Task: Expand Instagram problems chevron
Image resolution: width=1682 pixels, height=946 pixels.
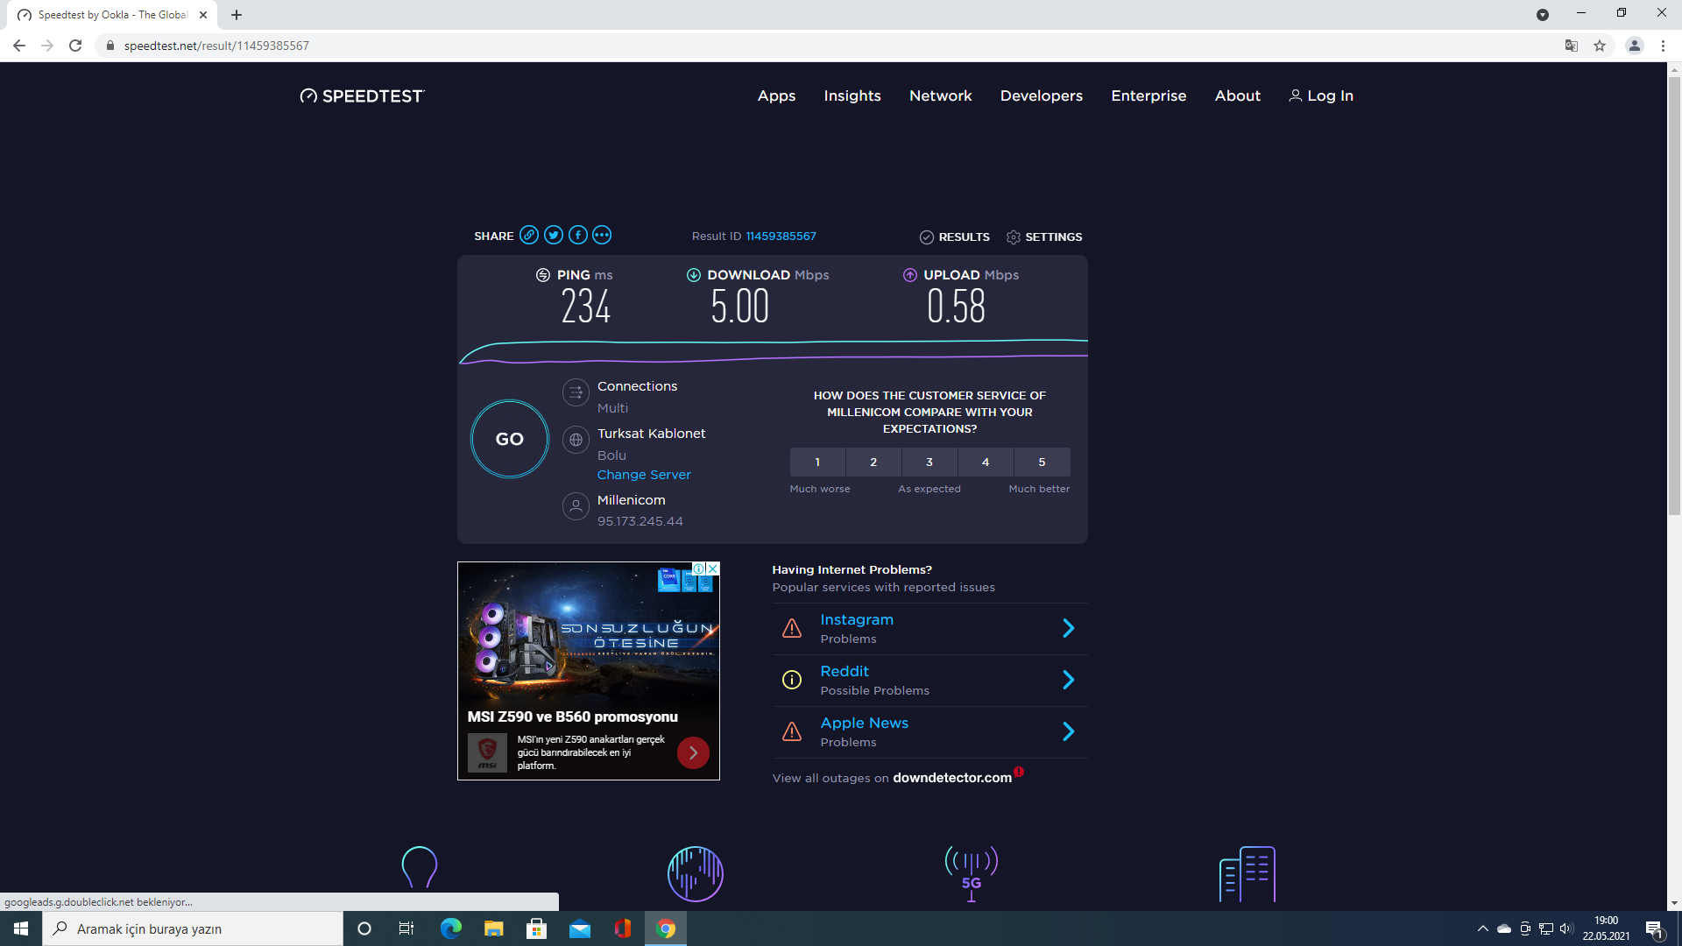Action: click(x=1068, y=628)
